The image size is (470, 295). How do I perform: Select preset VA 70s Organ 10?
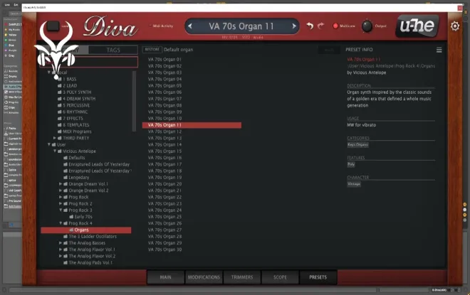click(164, 119)
